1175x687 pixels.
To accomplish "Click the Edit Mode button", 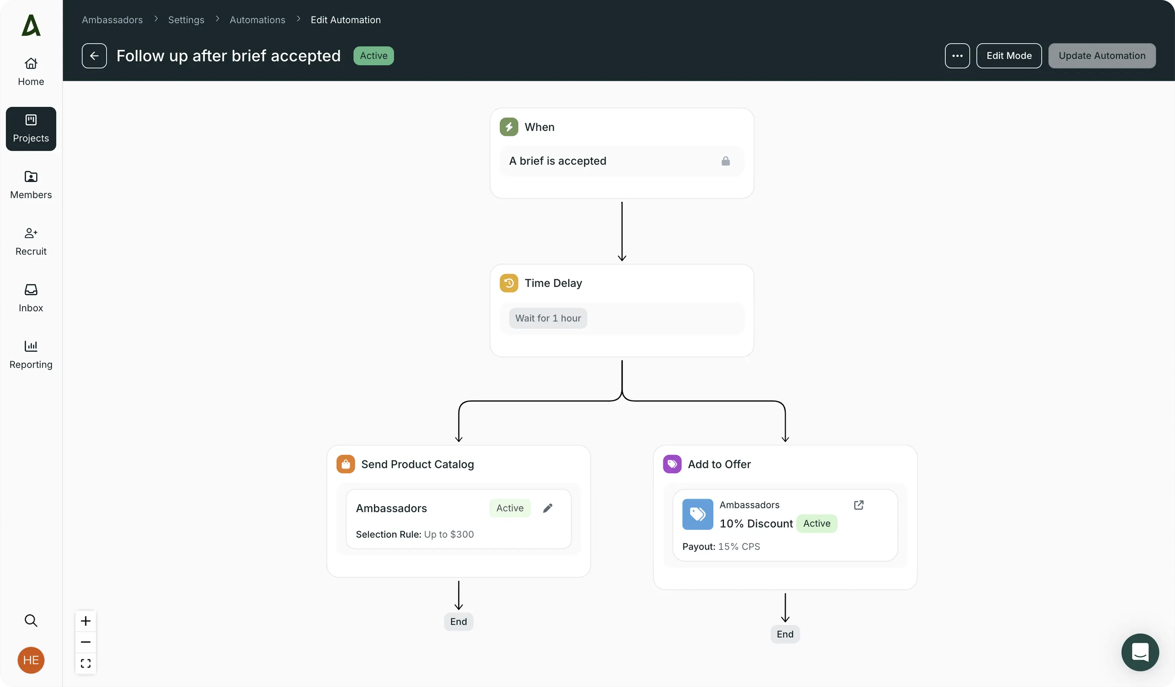I will coord(1008,56).
